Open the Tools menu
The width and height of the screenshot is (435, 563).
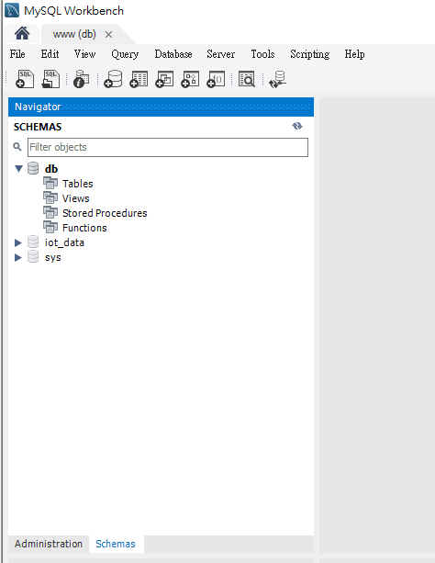pyautogui.click(x=262, y=54)
